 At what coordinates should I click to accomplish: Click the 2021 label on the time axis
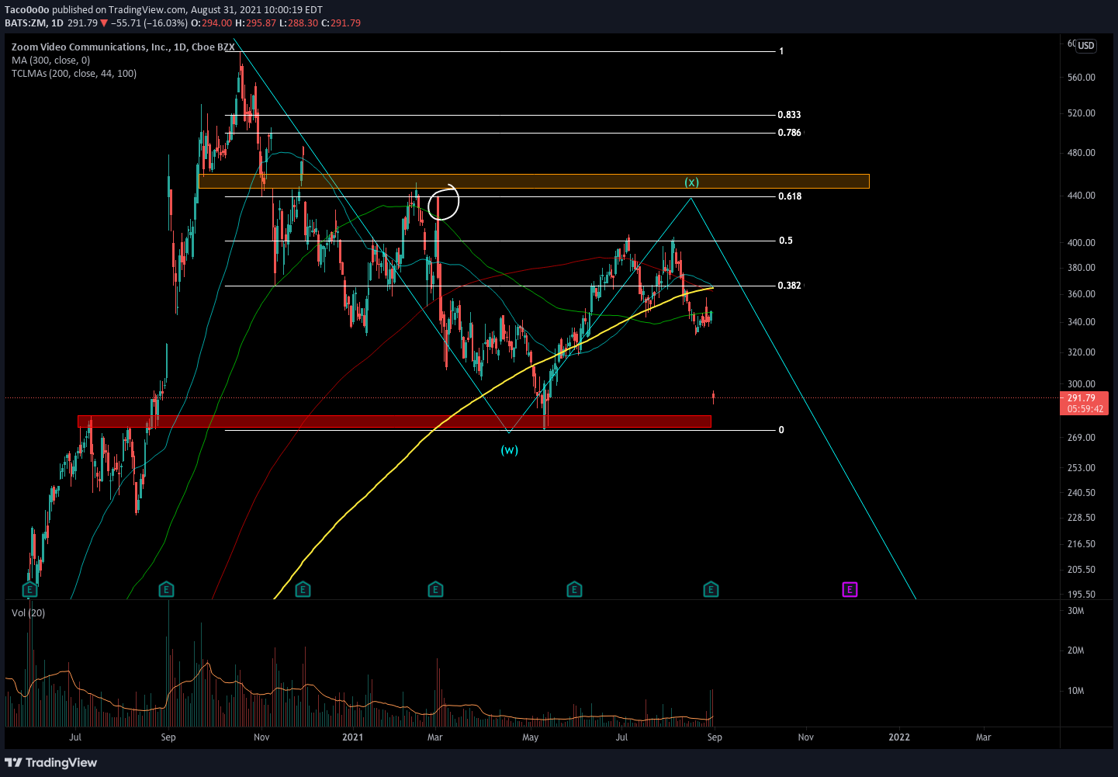[x=353, y=737]
